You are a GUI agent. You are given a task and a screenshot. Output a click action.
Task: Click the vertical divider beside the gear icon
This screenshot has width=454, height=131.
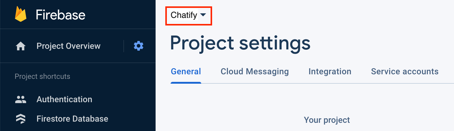124,46
